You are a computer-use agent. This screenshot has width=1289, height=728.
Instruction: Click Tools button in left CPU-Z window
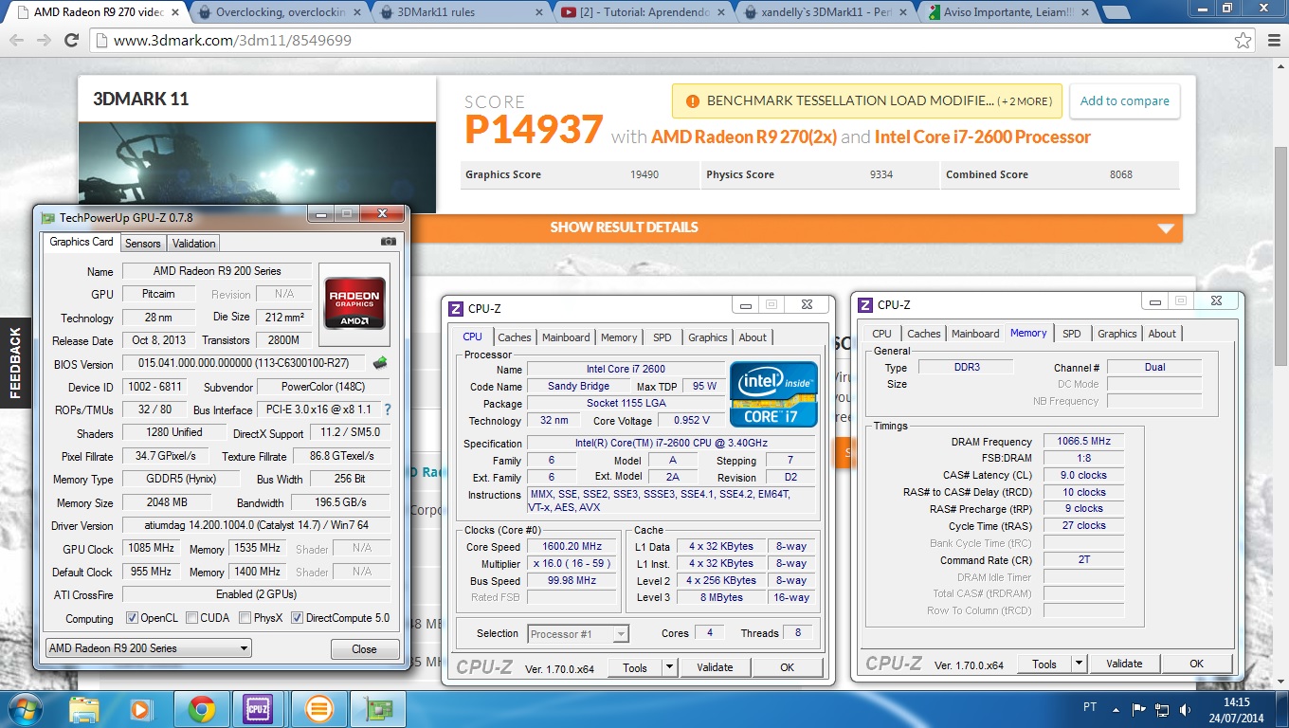635,667
